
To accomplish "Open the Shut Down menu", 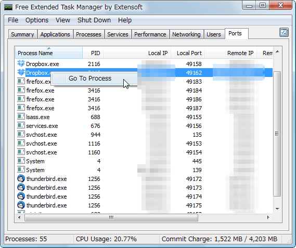I will [x=94, y=20].
